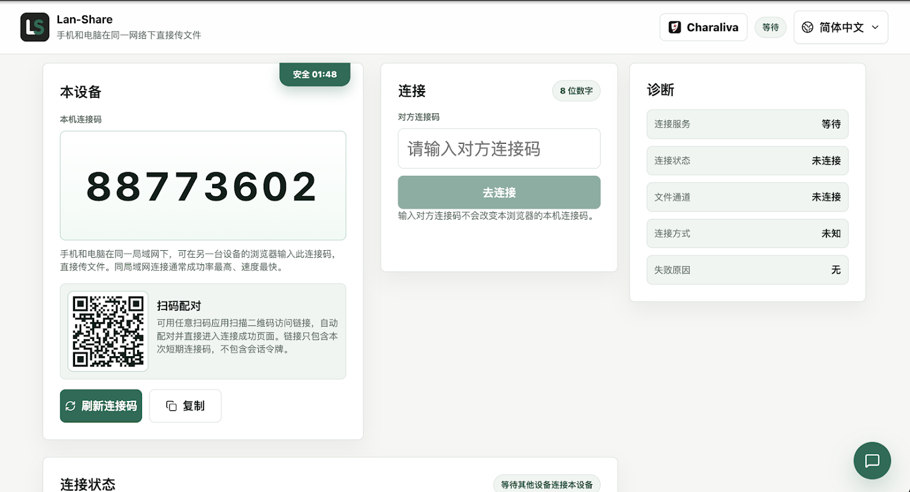This screenshot has height=492, width=910.
Task: Click the 诊断 panel heading
Action: 660,90
